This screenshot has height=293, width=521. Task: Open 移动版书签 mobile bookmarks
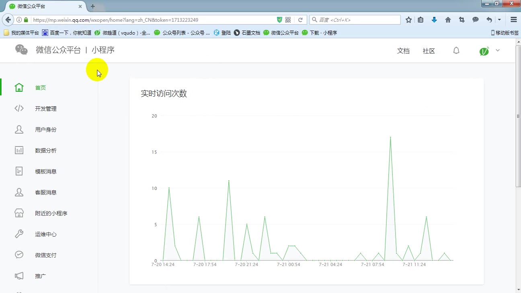click(505, 33)
